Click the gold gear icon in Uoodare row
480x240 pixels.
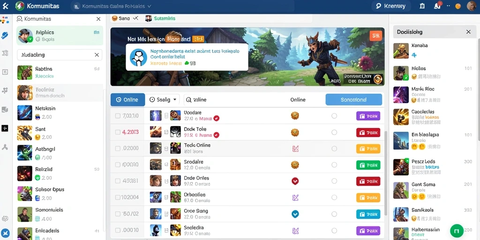[x=295, y=116]
